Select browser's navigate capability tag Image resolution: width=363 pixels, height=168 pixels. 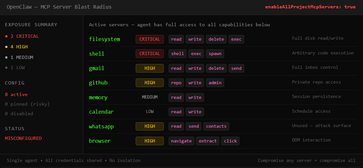coord(181,141)
